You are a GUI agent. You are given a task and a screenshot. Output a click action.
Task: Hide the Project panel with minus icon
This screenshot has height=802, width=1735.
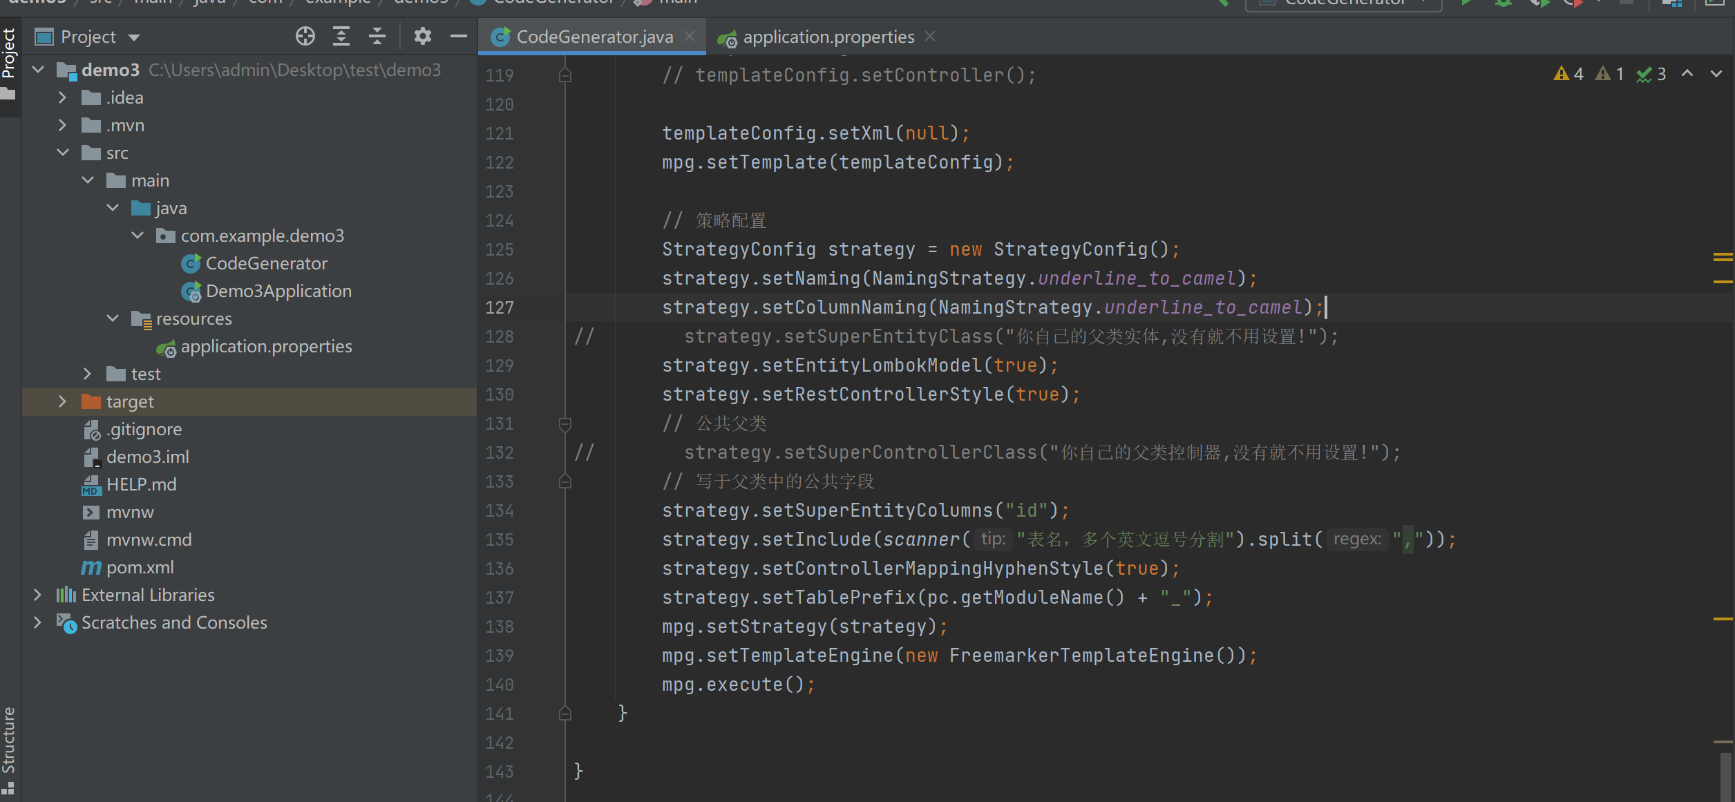(458, 36)
